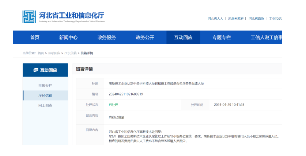306x156 pixels.
Task: Click the Hebei Industry department logo icon
Action: tap(29, 17)
